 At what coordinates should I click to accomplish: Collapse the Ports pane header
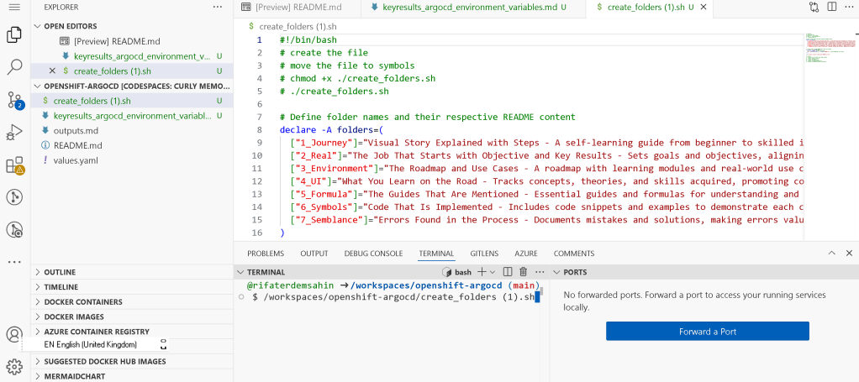point(570,271)
